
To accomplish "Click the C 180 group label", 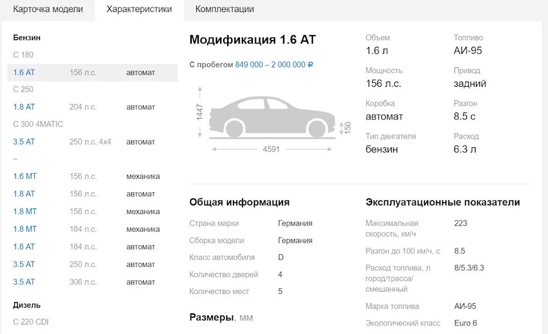I will tap(23, 55).
